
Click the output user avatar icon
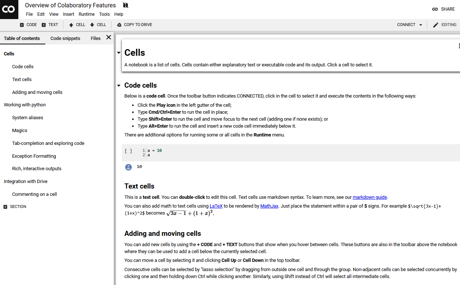click(128, 167)
